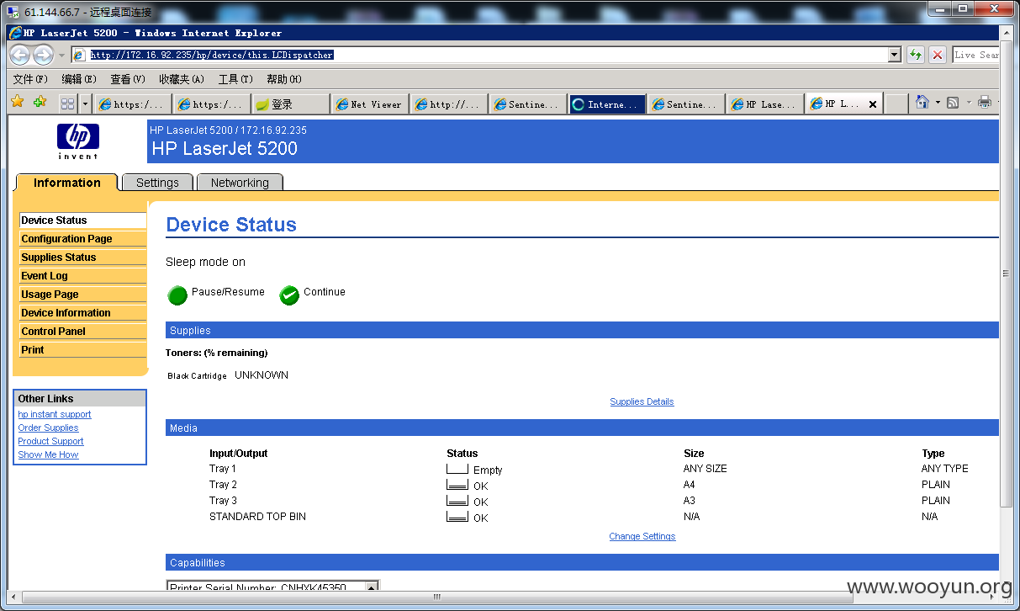The height and width of the screenshot is (611, 1020).
Task: Click the STANDARD TOP BIN status icon
Action: 457,516
